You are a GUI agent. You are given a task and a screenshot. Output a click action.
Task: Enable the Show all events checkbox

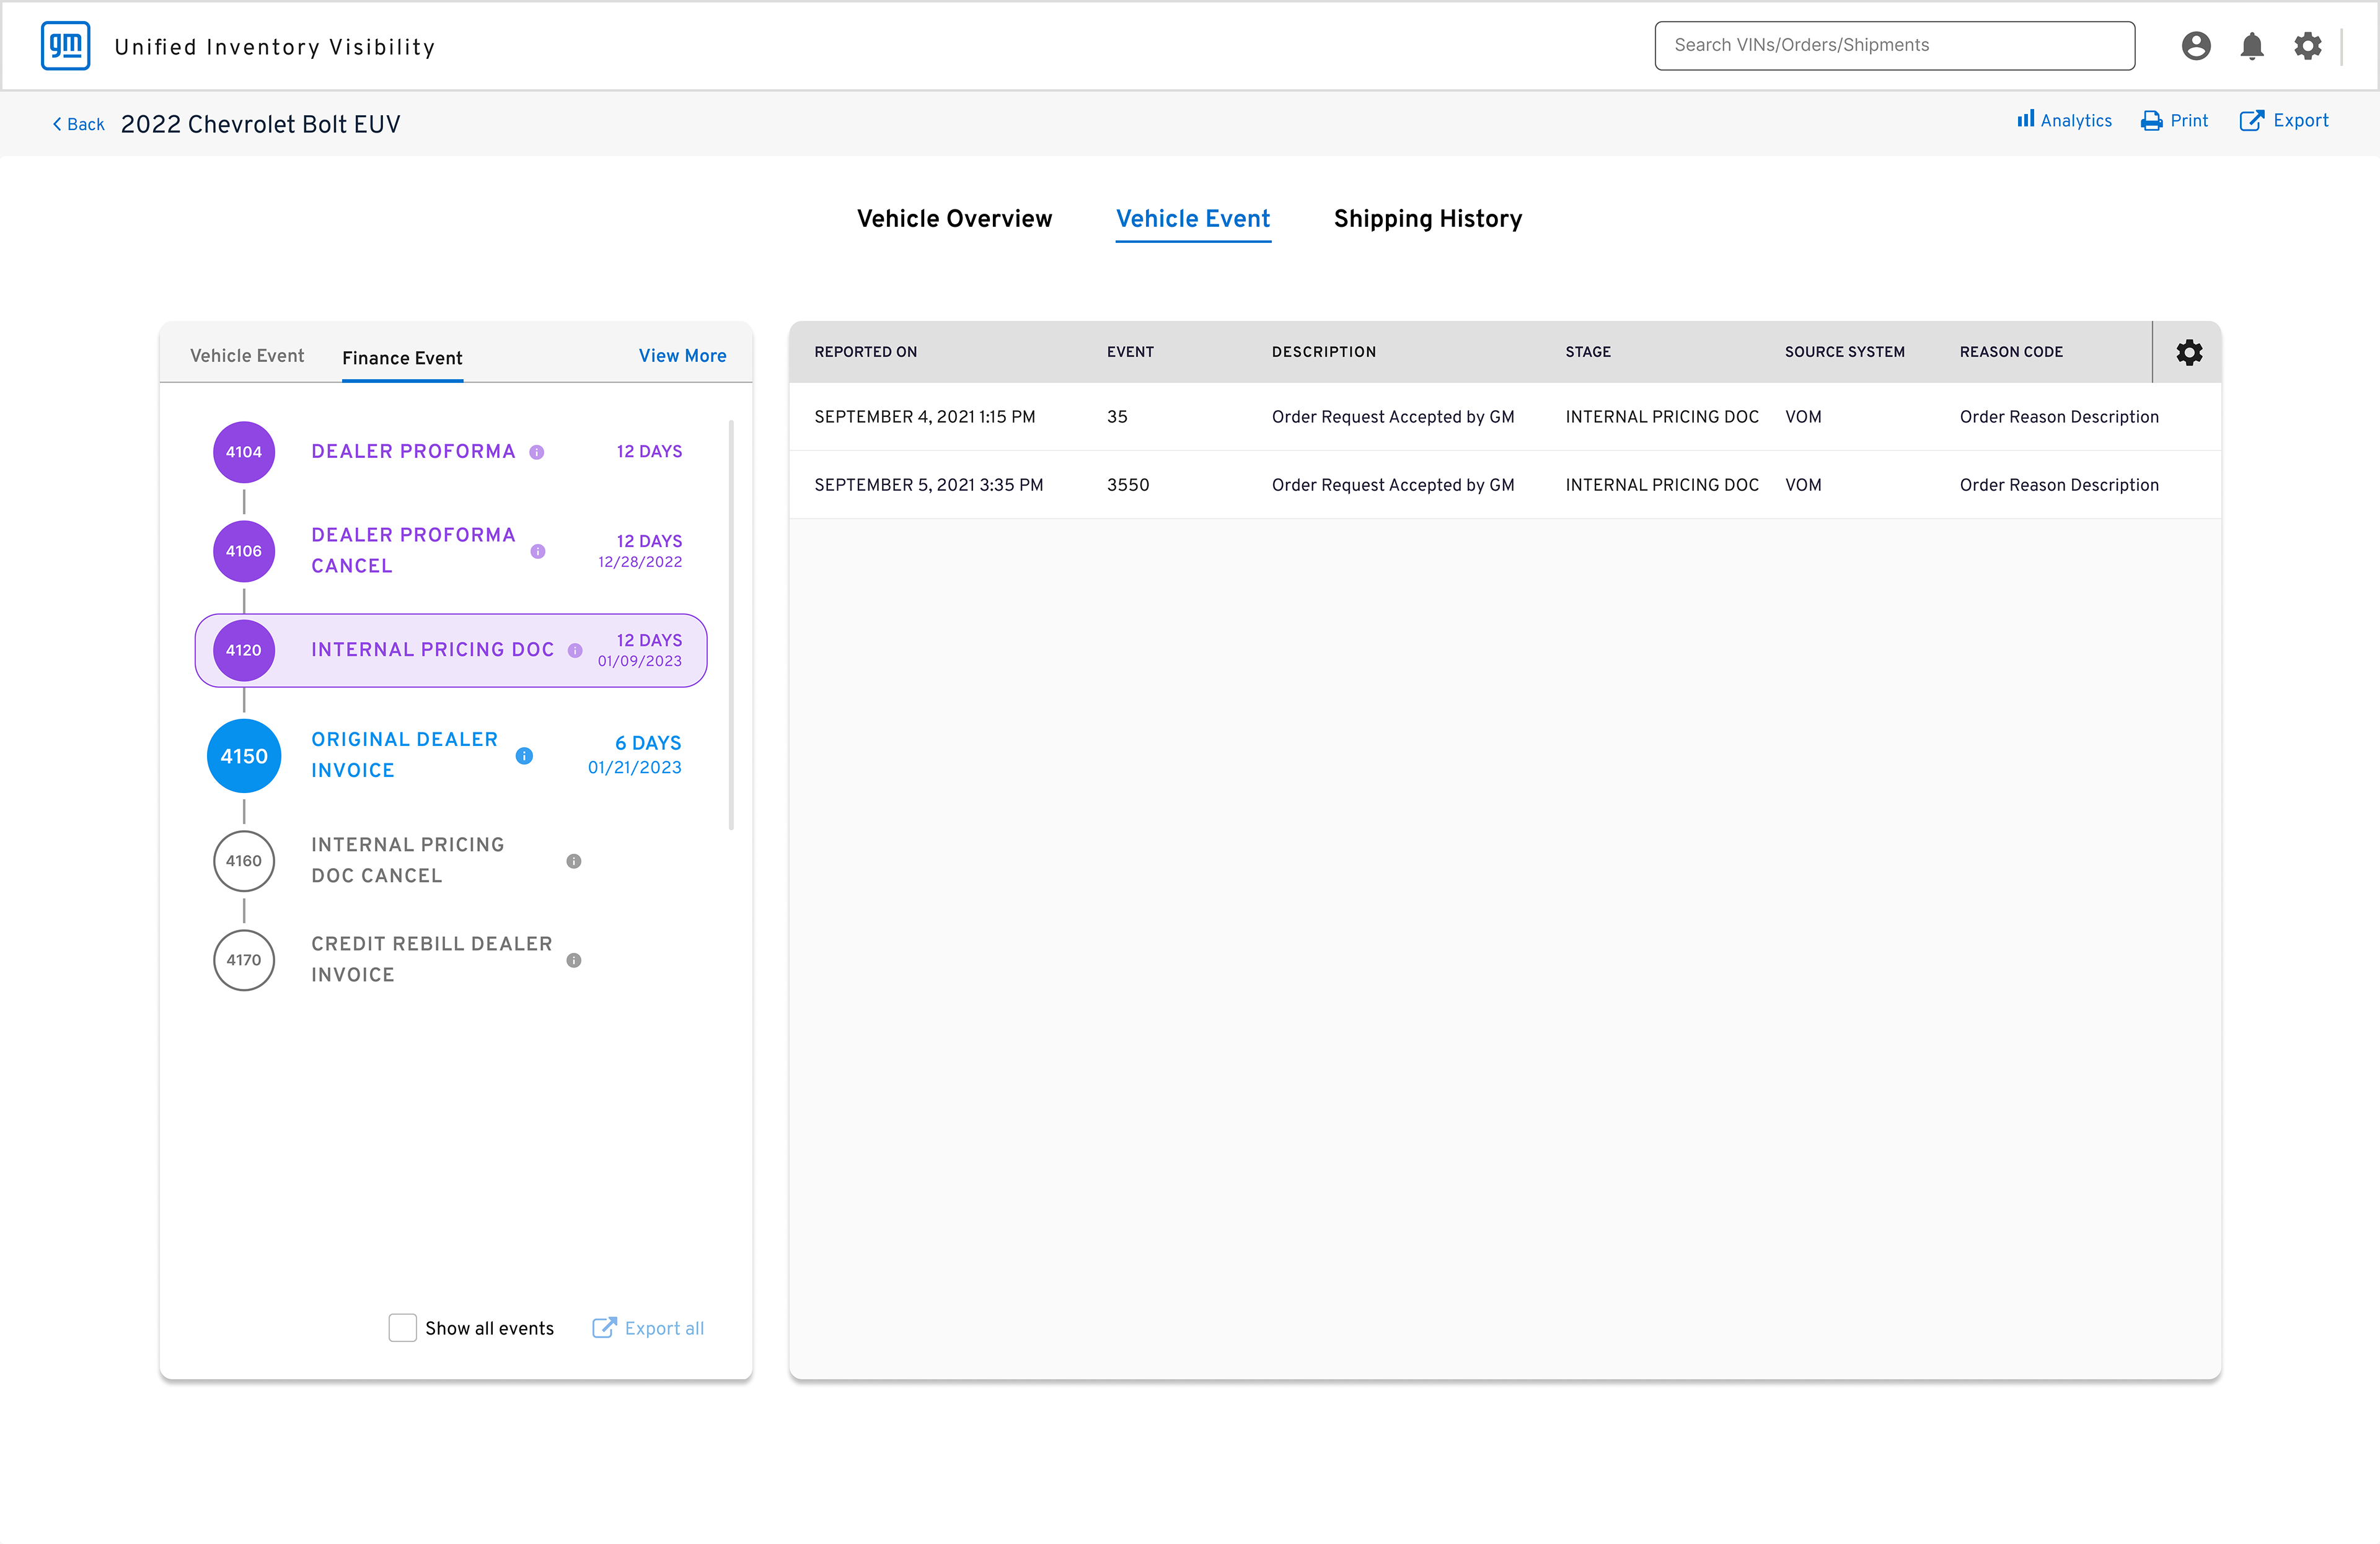click(x=402, y=1328)
